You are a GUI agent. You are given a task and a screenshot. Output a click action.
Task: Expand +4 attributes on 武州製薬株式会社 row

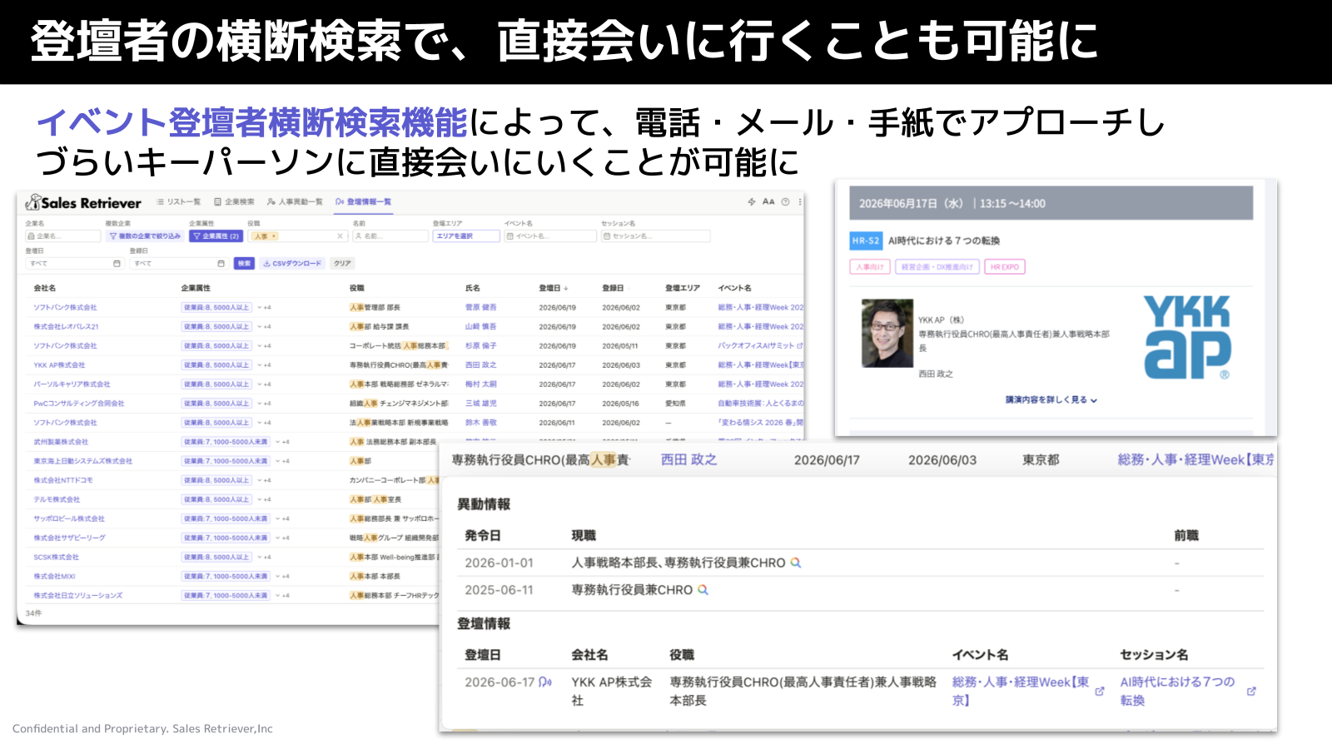click(282, 442)
